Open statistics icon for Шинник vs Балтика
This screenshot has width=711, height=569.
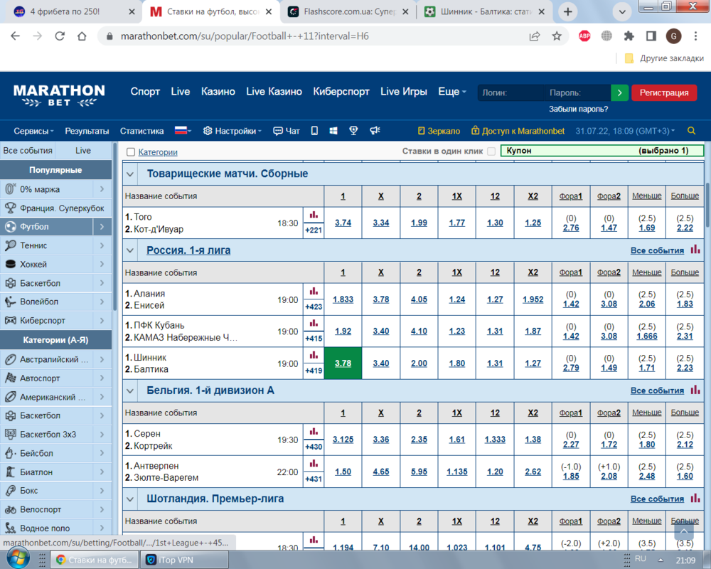[314, 356]
